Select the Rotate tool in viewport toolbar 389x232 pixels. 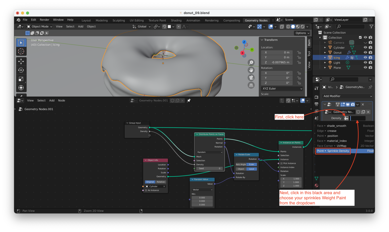21,70
